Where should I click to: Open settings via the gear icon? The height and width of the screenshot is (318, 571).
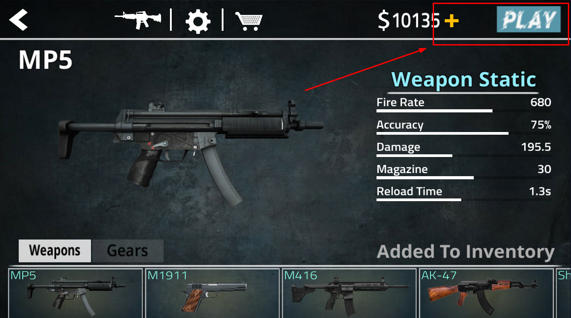198,21
